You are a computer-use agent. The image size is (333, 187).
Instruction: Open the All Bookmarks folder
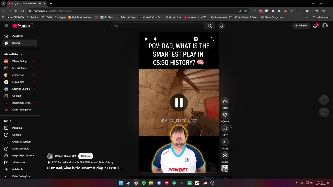(322, 17)
